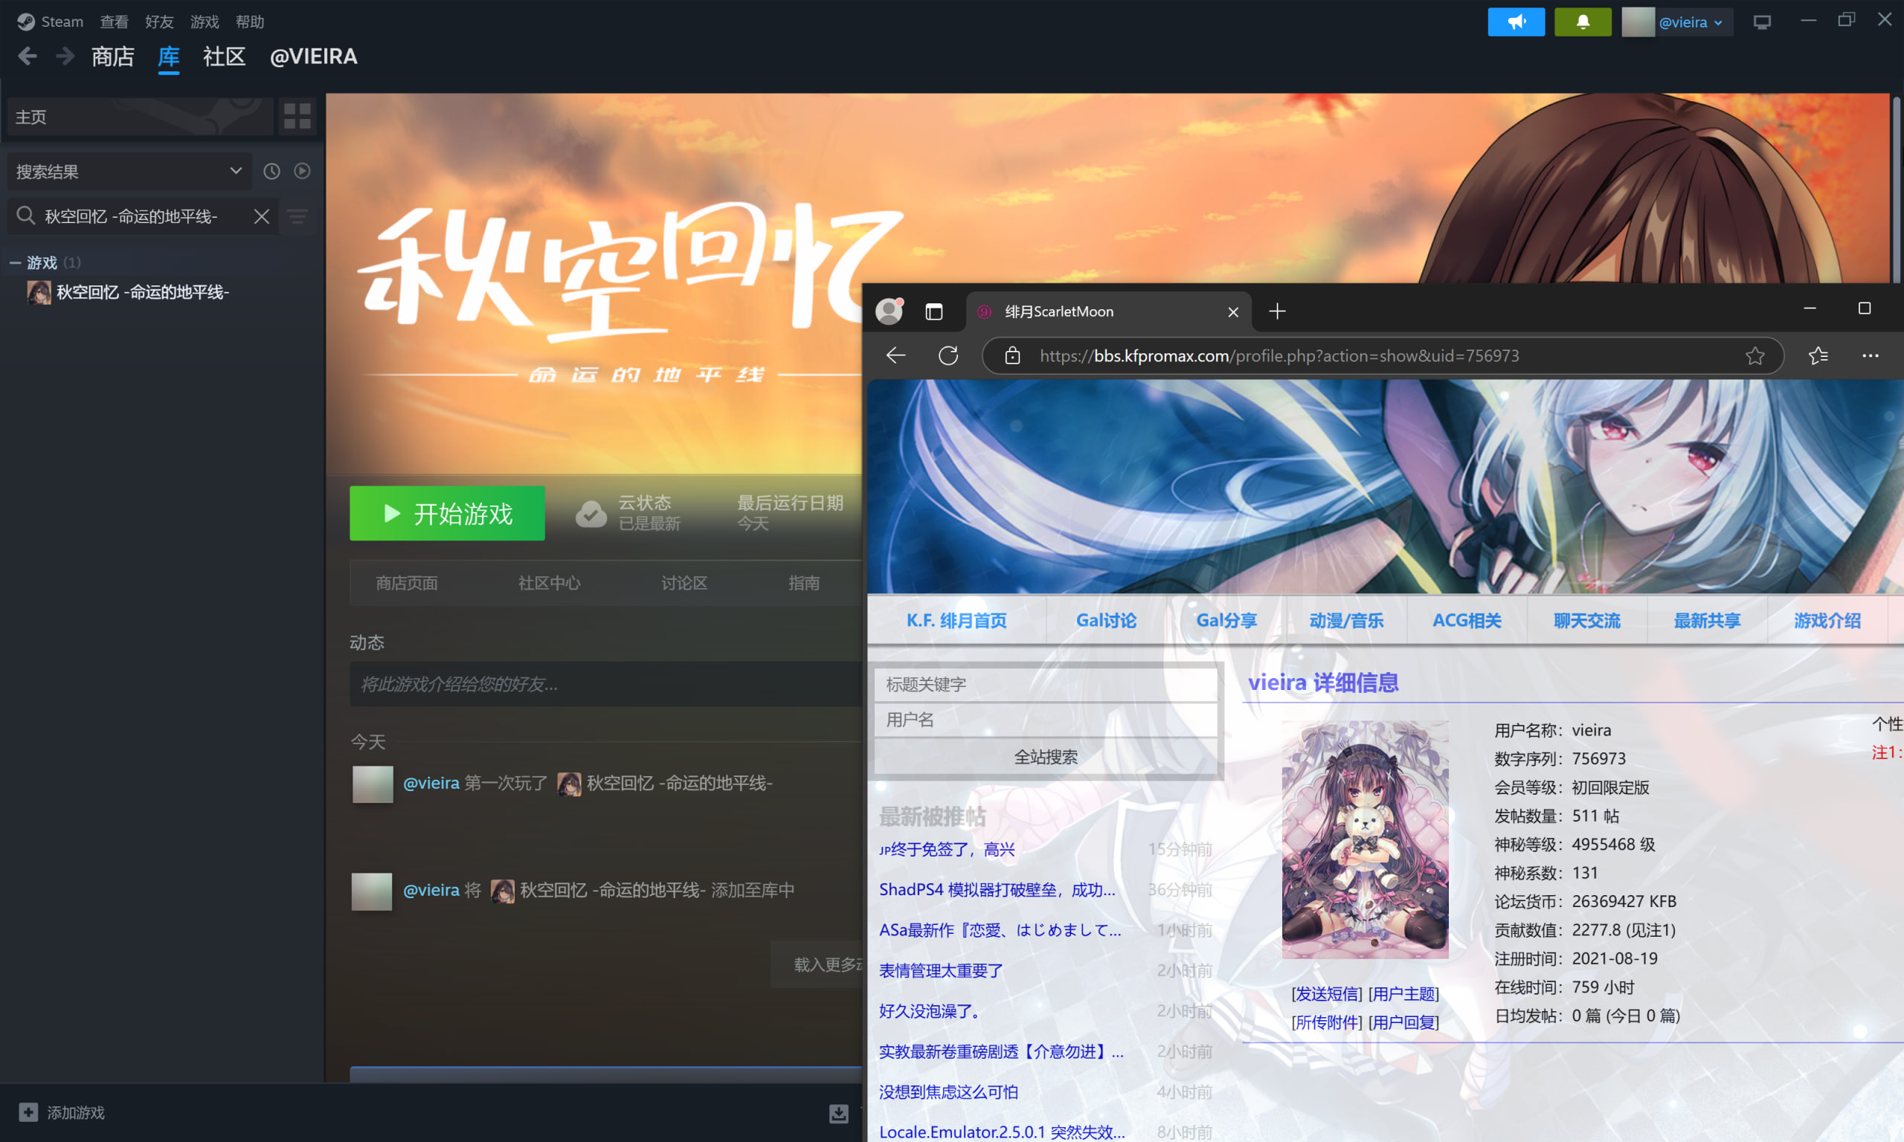The height and width of the screenshot is (1142, 1904).
Task: Switch library to grid collections view
Action: [297, 116]
